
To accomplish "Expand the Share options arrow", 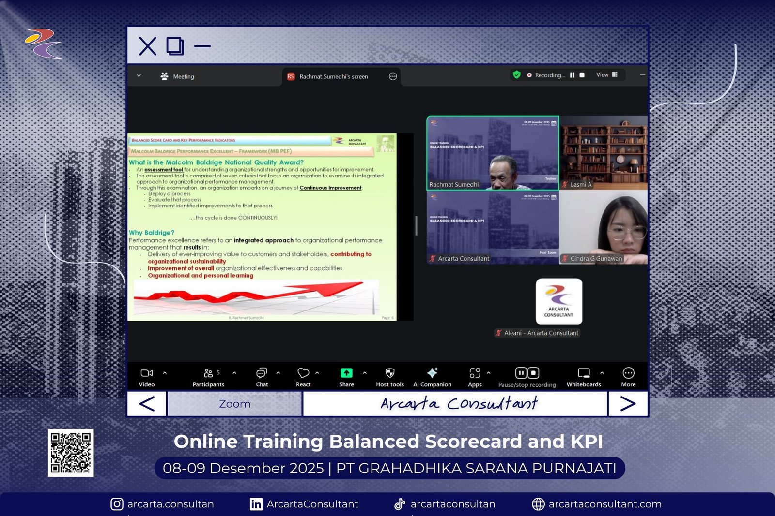I will [x=365, y=373].
